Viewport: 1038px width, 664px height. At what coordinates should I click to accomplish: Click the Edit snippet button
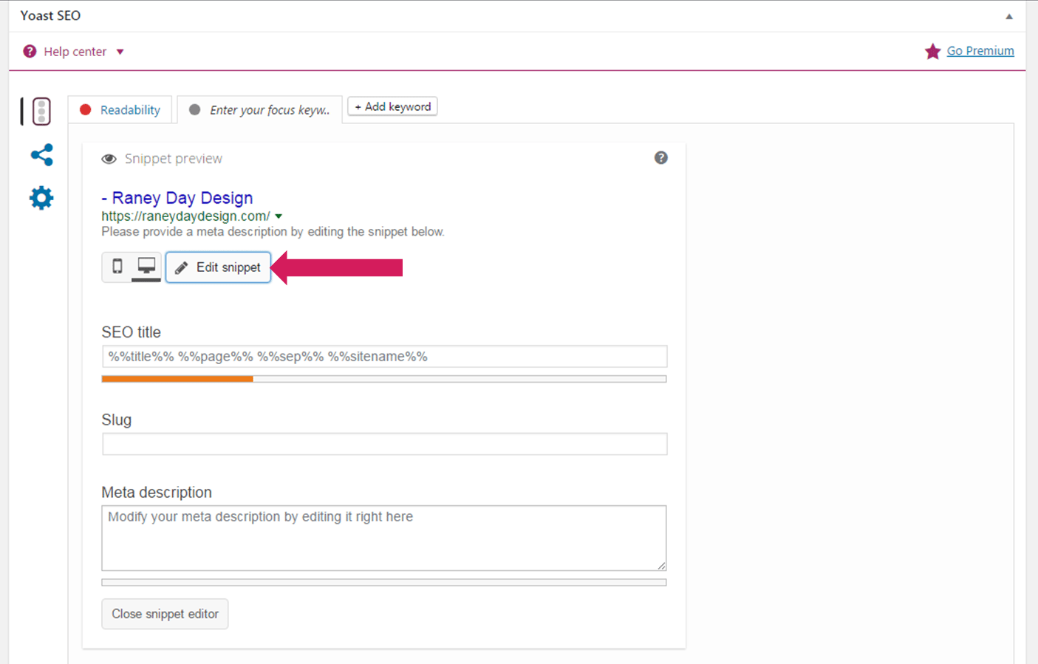pyautogui.click(x=218, y=267)
